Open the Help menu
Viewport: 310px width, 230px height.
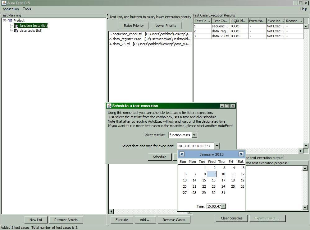coord(303,9)
